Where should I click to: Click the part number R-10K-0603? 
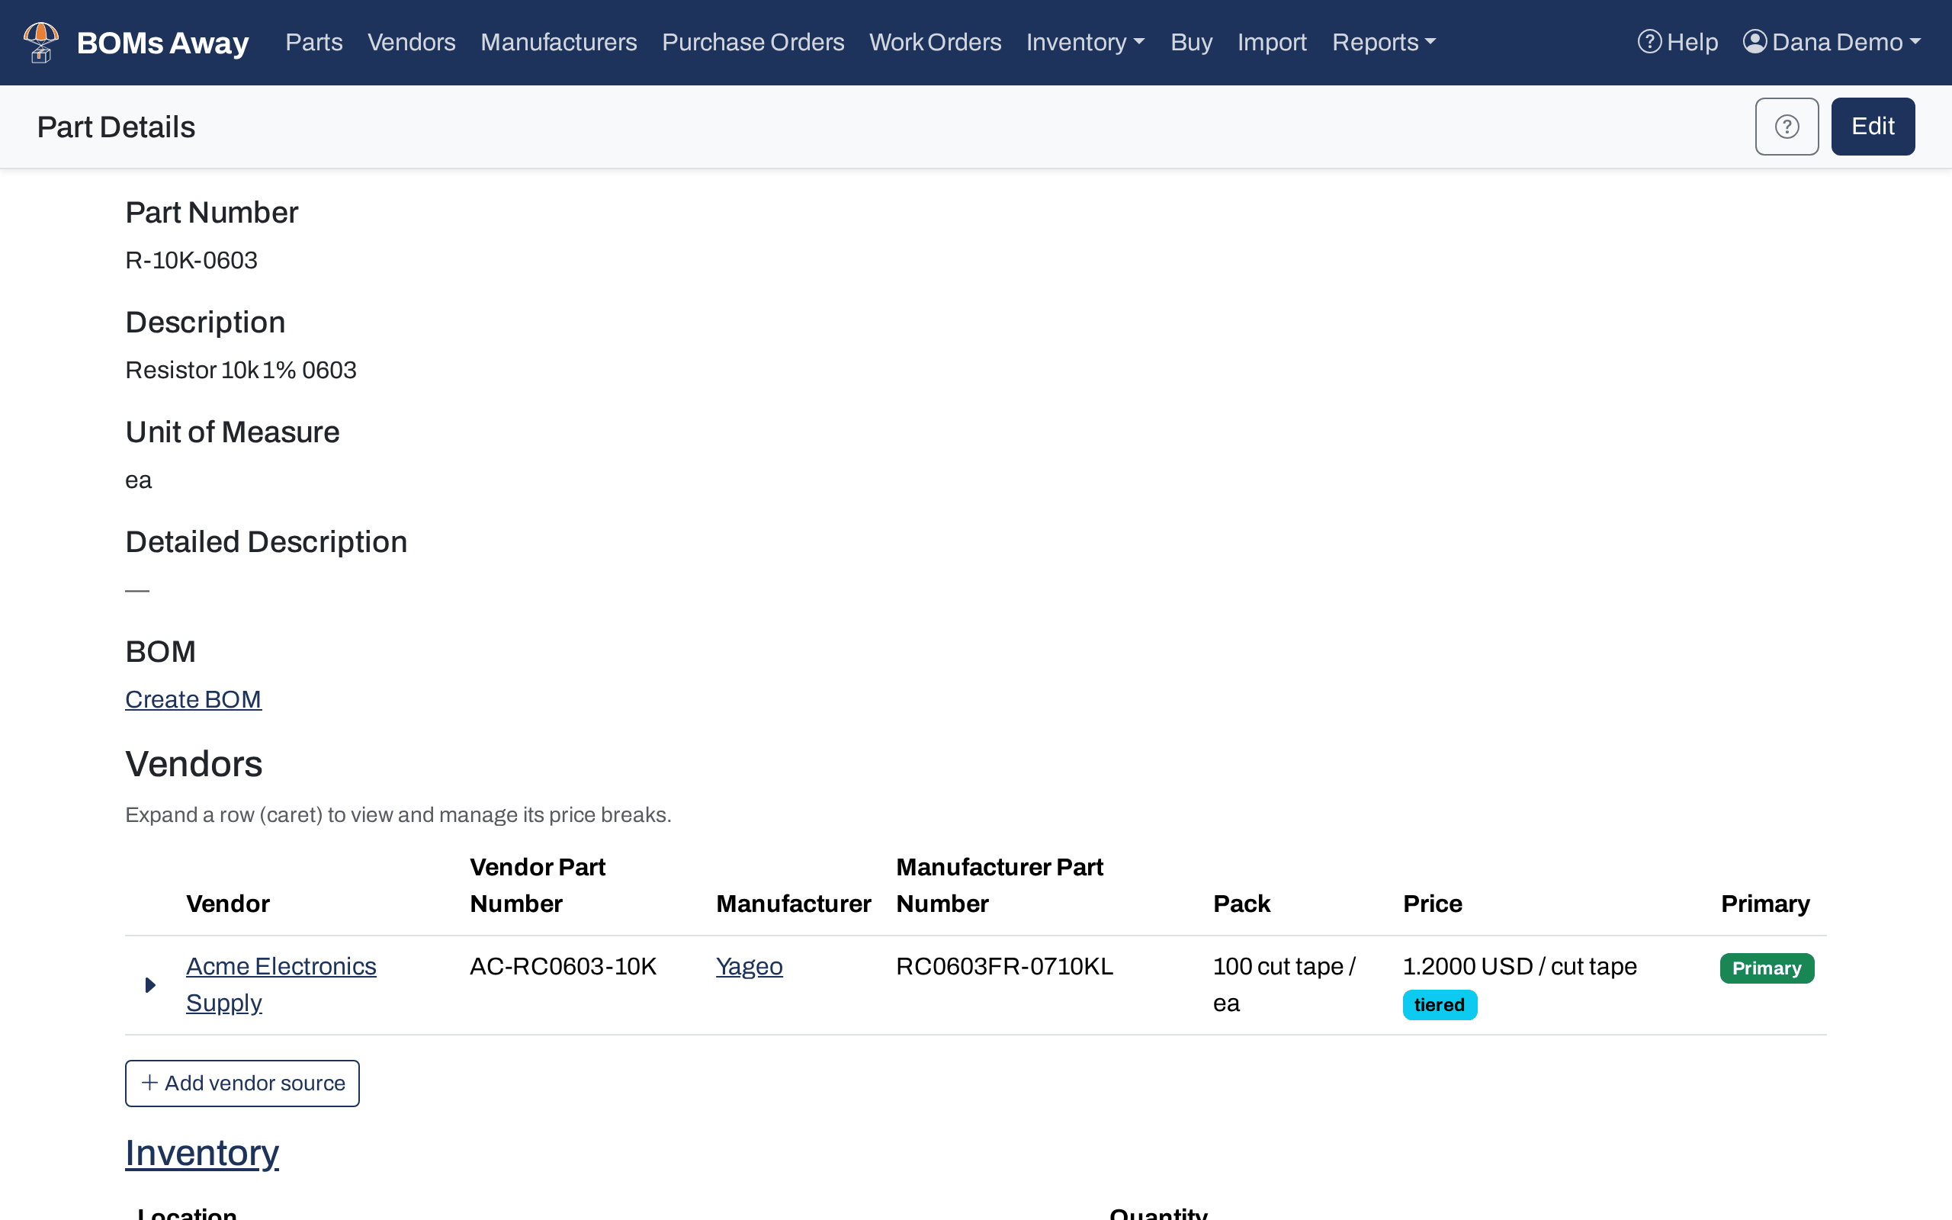191,260
